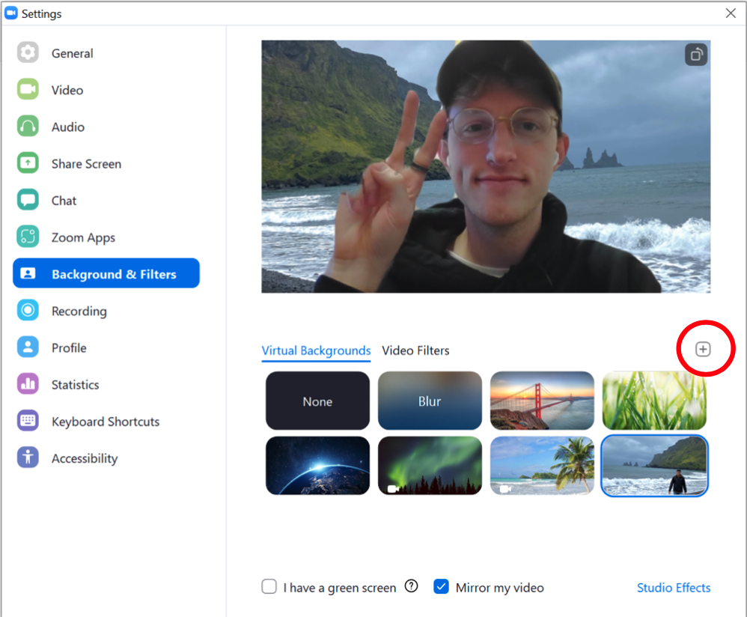Go to Profile settings
Viewport: 747px width, 617px height.
(69, 347)
